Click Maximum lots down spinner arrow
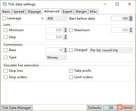Image resolution: width=136 pixels, height=111 pixels. pos(131,31)
